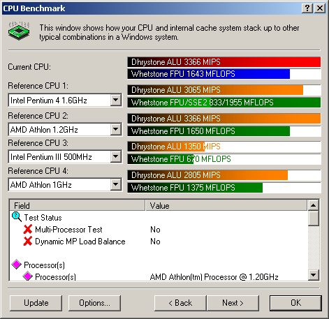329x319 pixels.
Task: Click the red X beside Multi-Processor Test
Action: point(28,230)
